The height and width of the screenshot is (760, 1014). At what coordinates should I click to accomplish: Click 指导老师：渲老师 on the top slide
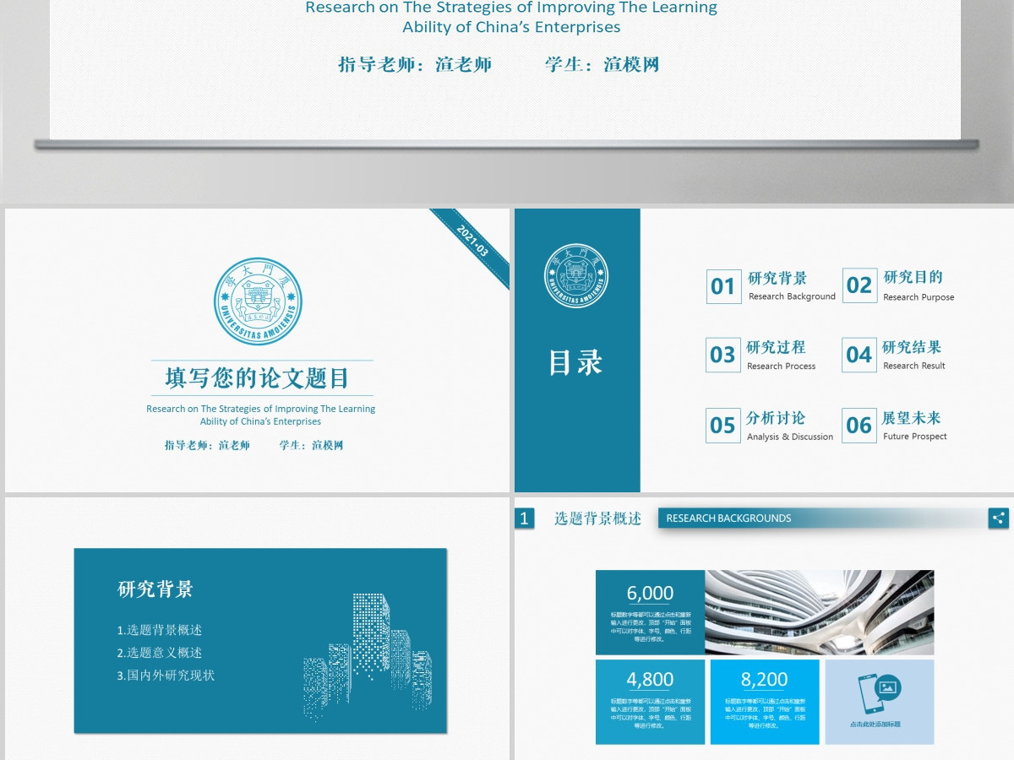tap(415, 64)
